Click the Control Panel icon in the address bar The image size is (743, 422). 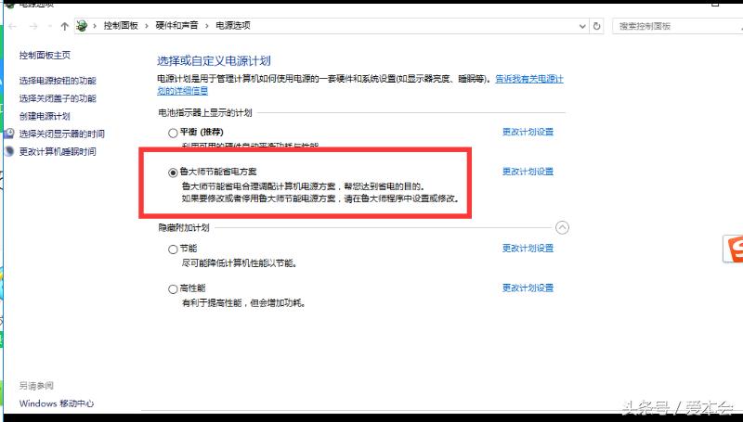[82, 26]
